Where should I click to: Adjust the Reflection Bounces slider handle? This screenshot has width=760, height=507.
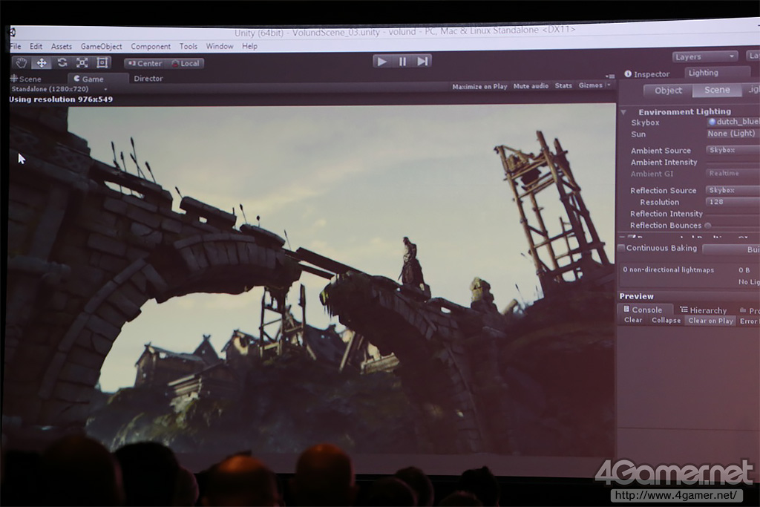pyautogui.click(x=707, y=226)
